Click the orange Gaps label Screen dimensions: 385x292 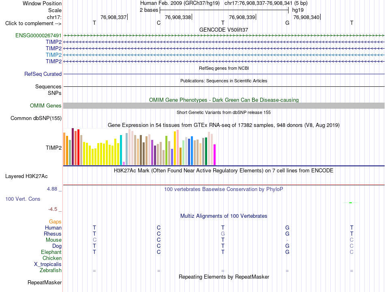tap(55, 222)
